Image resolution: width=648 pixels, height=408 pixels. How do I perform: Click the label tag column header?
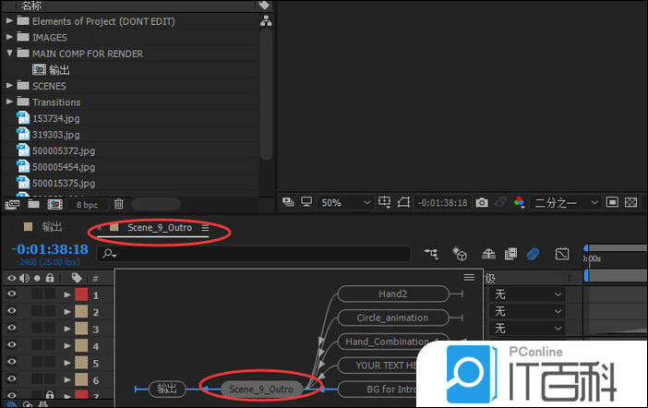click(x=77, y=278)
